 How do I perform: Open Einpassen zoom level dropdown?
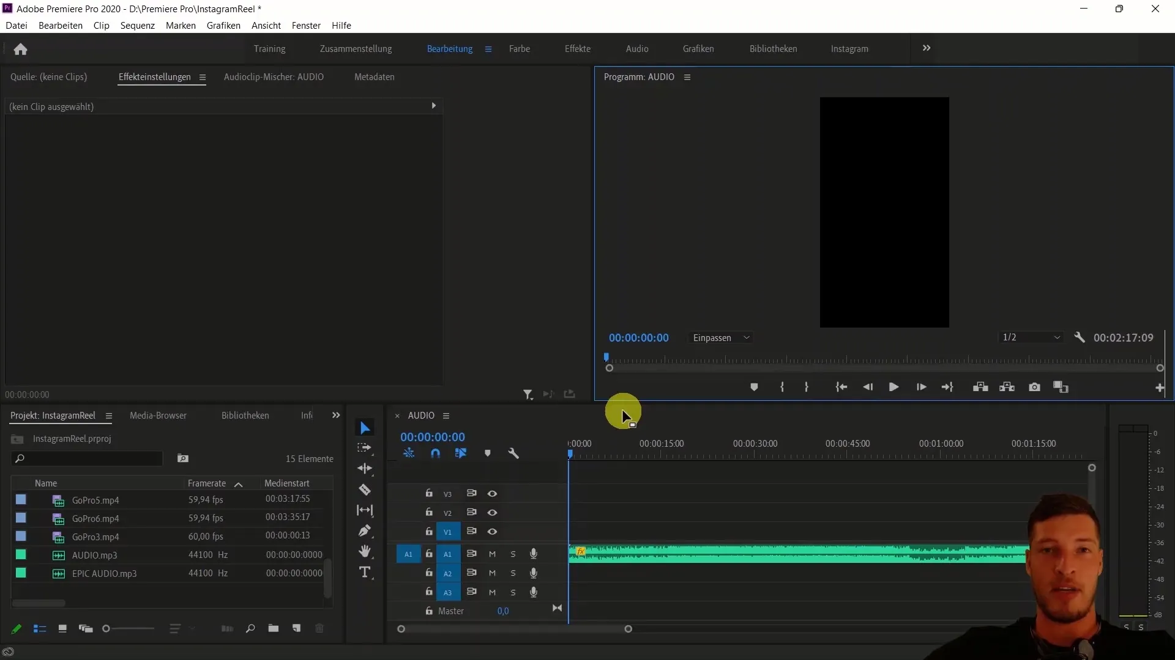pos(721,338)
